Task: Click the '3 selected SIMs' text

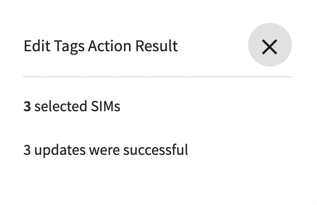Action: pyautogui.click(x=72, y=106)
